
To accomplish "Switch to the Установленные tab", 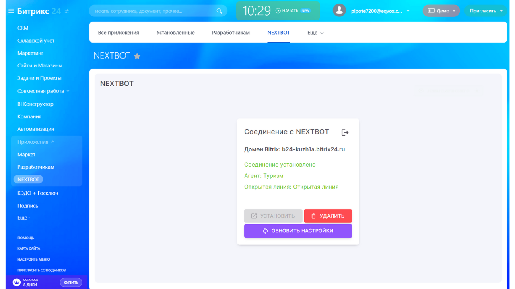I will [x=175, y=33].
